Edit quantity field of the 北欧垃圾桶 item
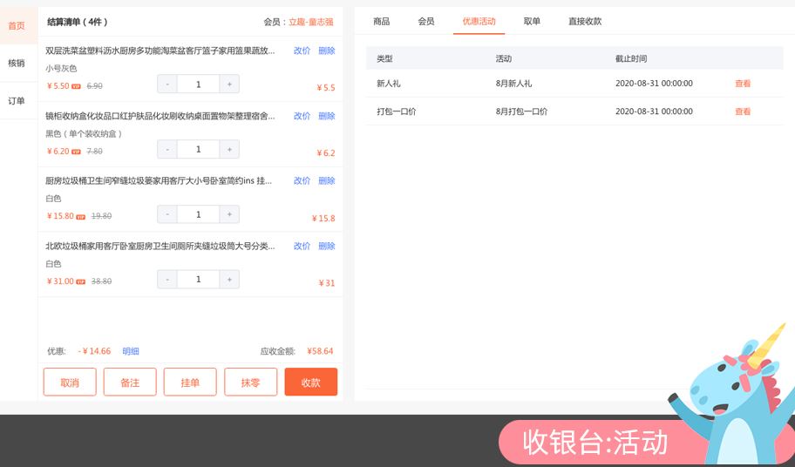 [198, 280]
